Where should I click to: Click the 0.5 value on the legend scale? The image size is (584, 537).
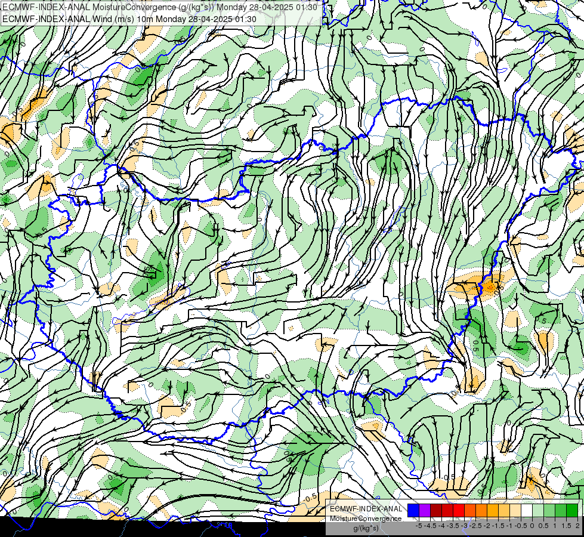[543, 526]
